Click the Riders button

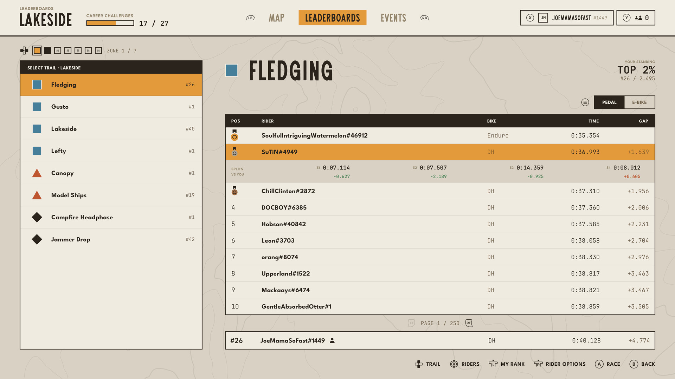tap(465, 364)
